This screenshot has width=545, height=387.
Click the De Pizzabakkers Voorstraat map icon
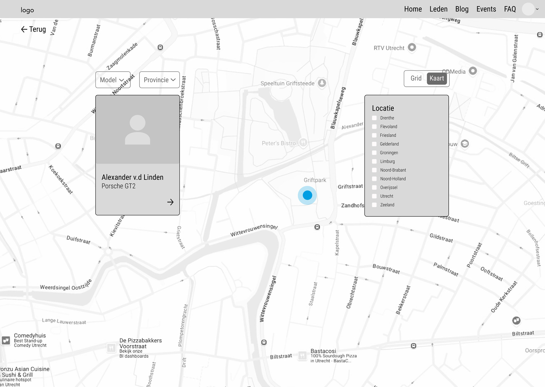click(x=111, y=348)
